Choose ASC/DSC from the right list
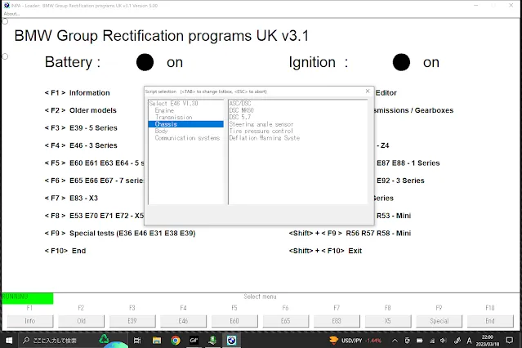The image size is (522, 348). (240, 103)
